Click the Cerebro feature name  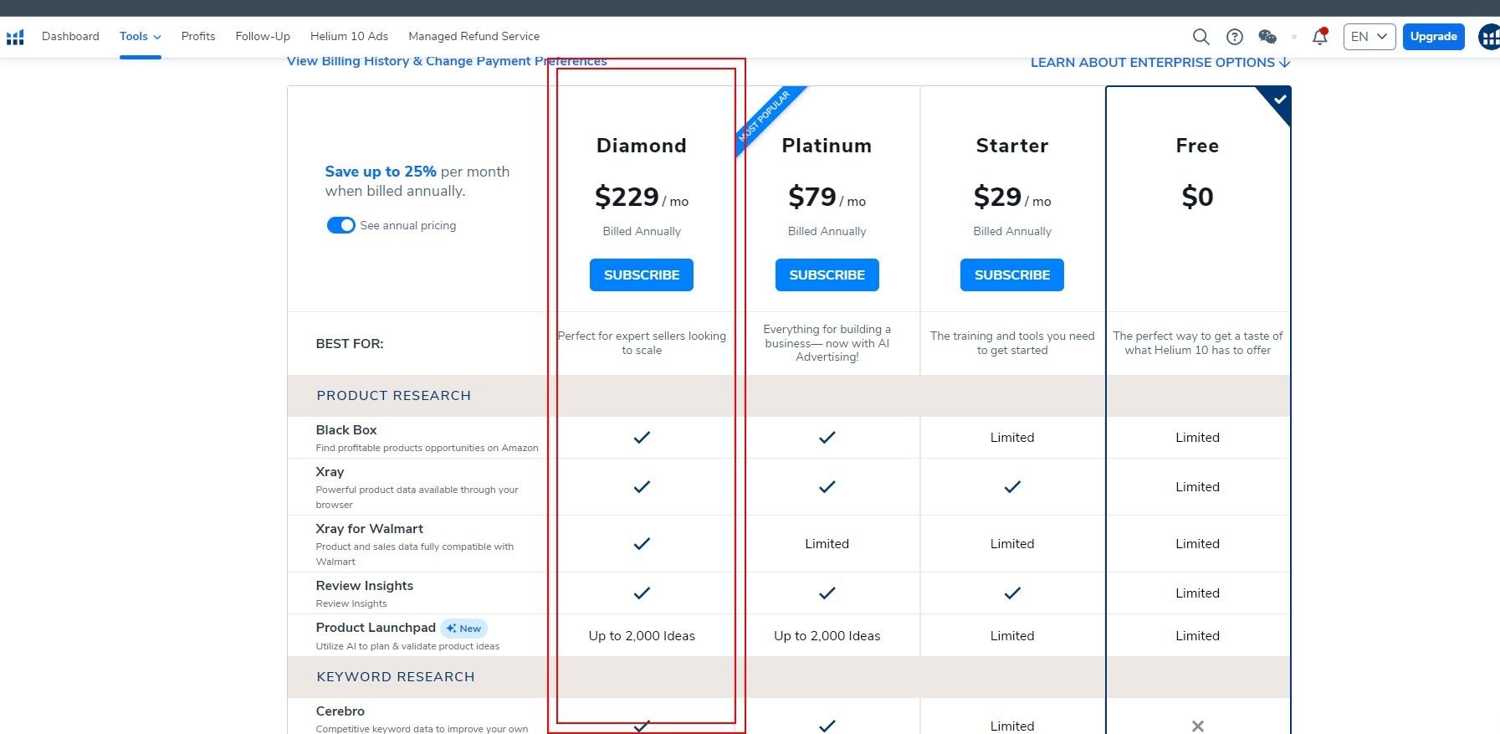pos(340,711)
